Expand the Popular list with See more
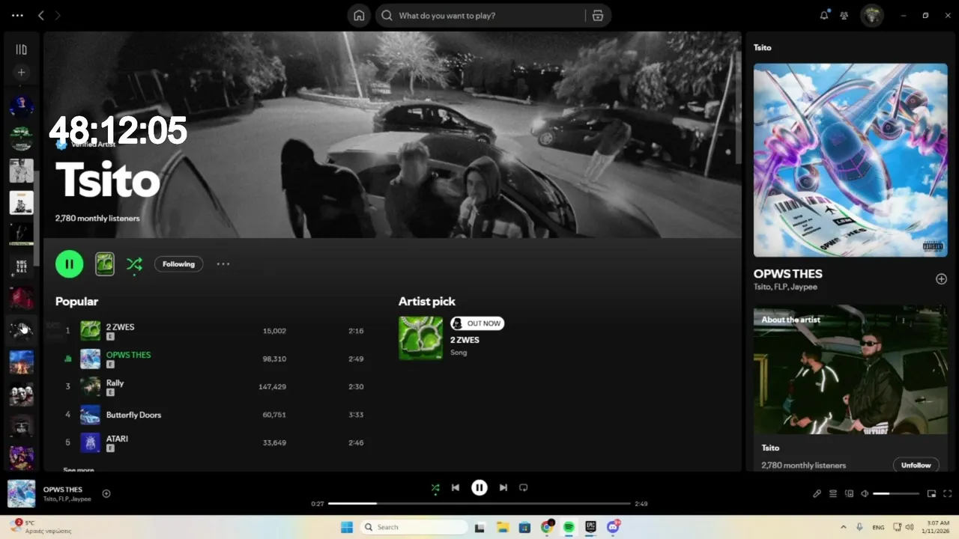 click(79, 469)
